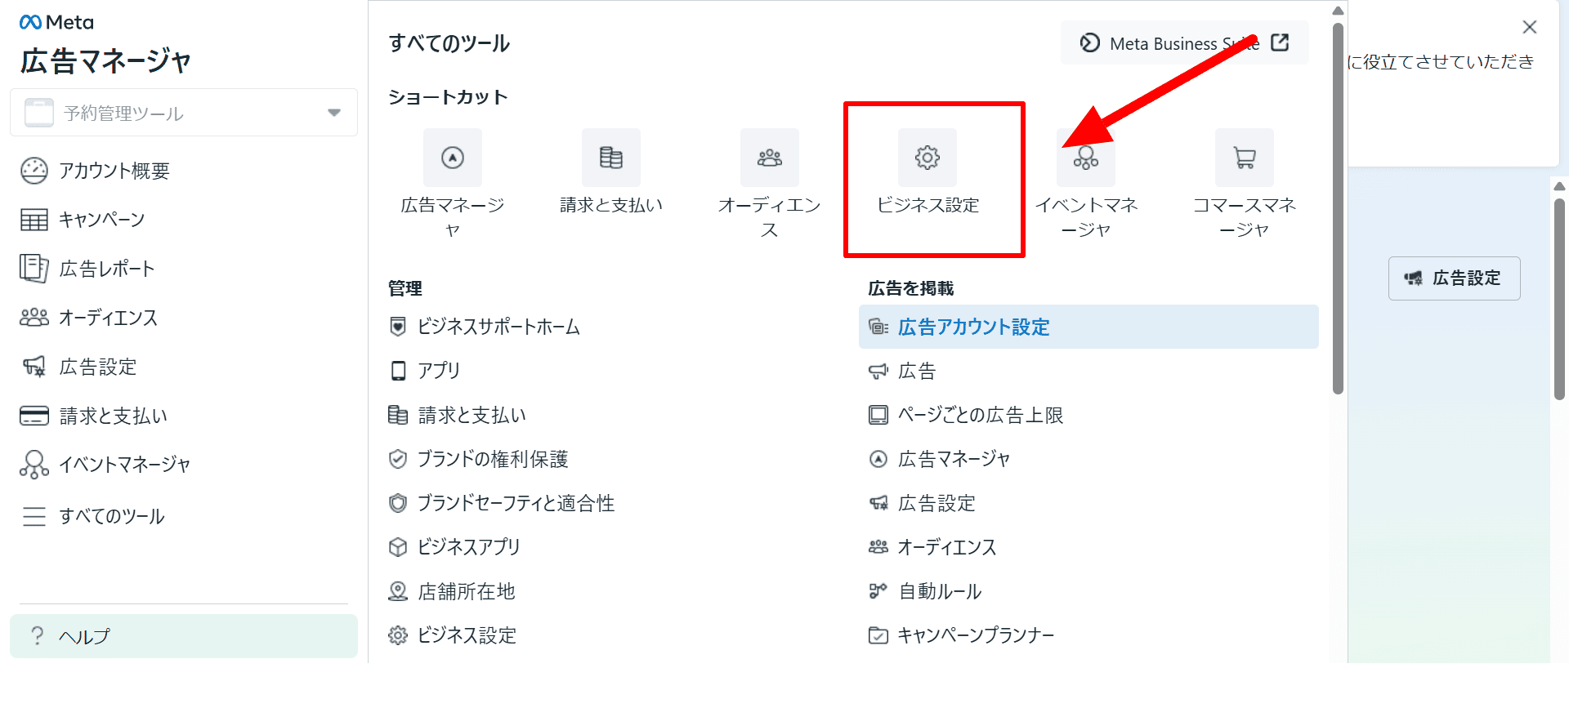
Task: Click the sidebar 広告設定 megaphone icon
Action: [x=34, y=367]
